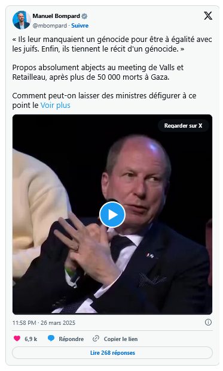Click the reply speech bubble icon
This screenshot has width=223, height=371.
(51, 339)
